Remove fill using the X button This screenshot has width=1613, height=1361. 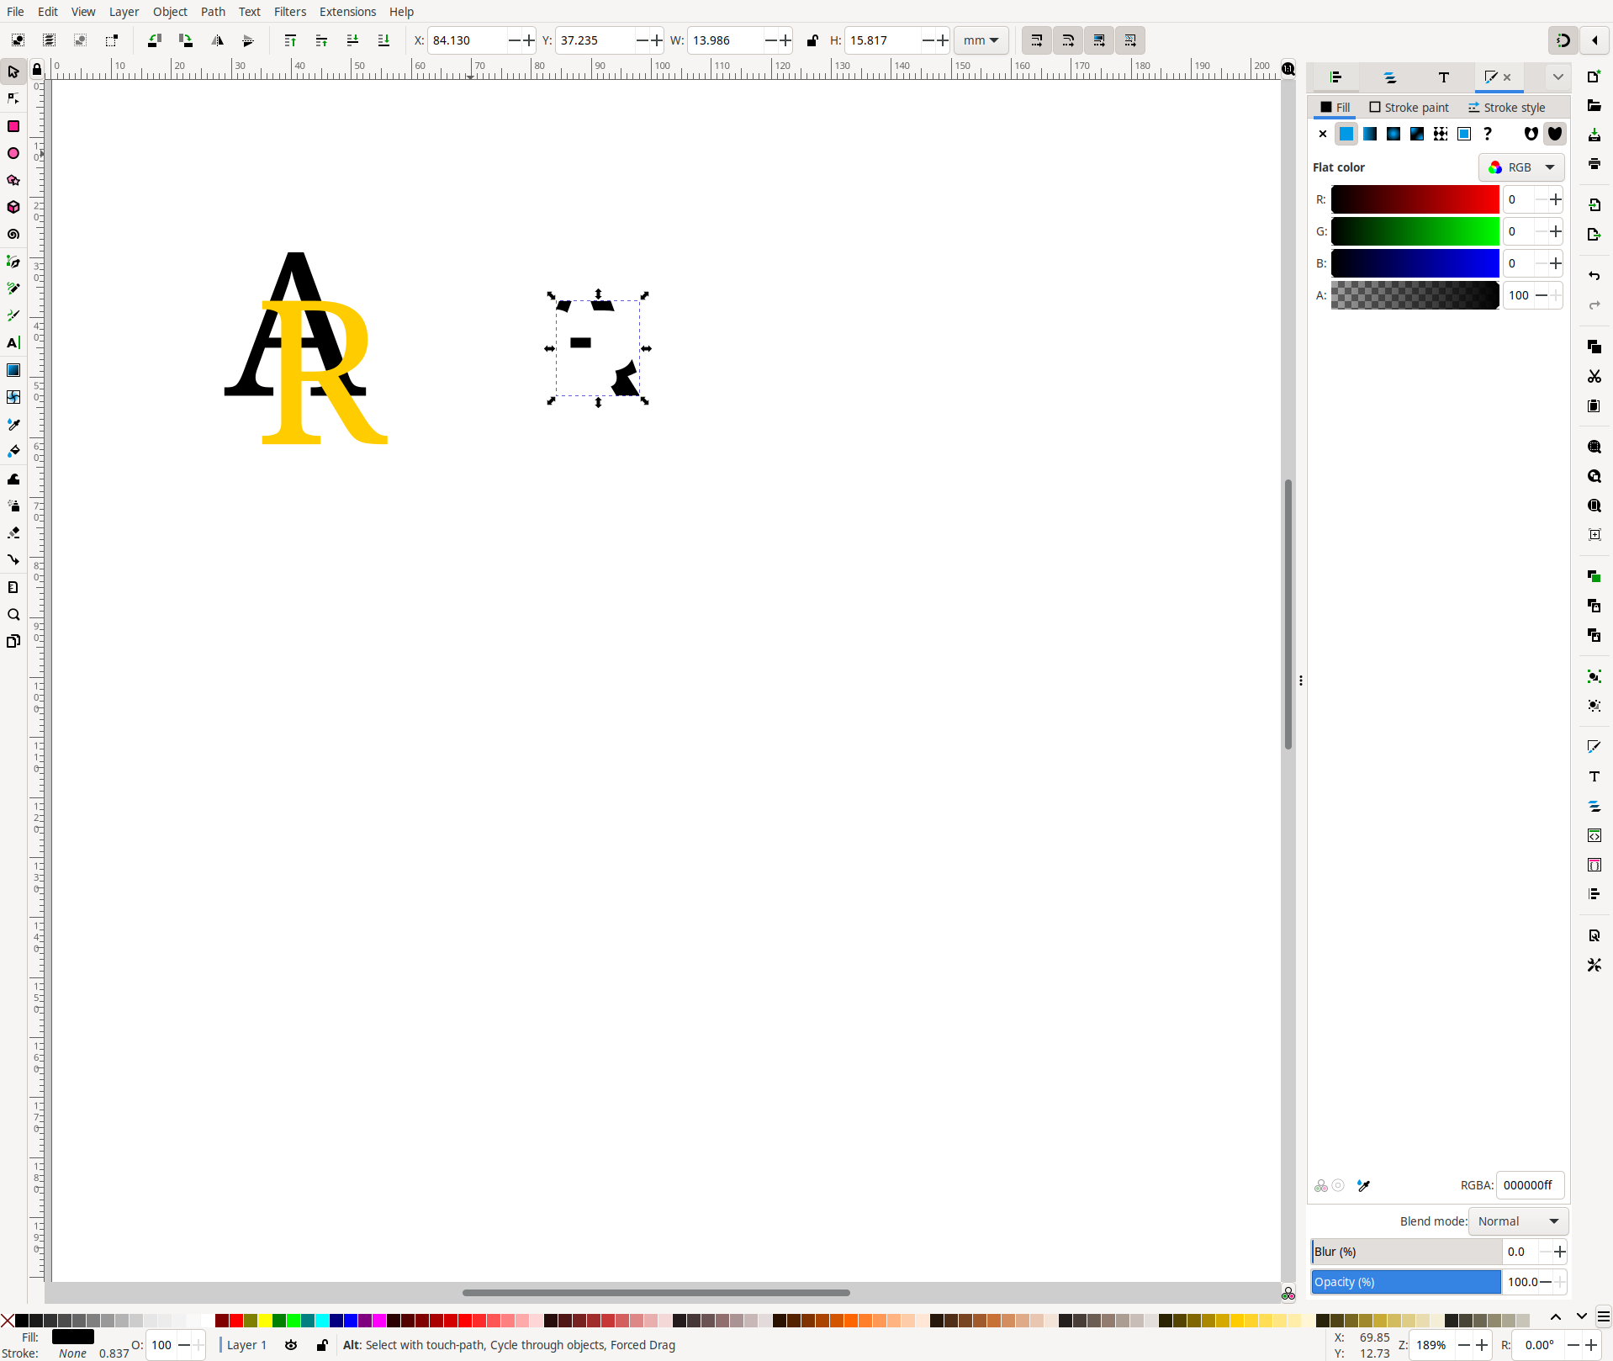[x=1323, y=134]
